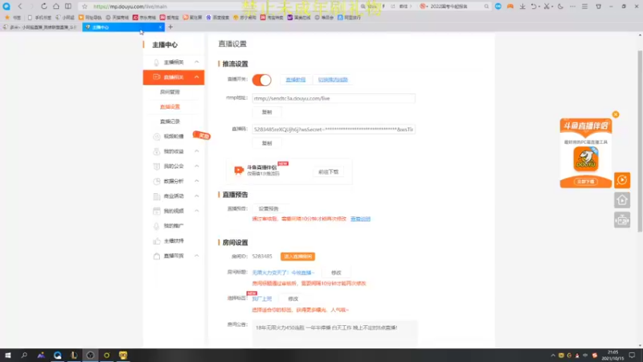The height and width of the screenshot is (362, 643).
Task: Click the shield icon beside 我的公会
Action: [x=156, y=167]
